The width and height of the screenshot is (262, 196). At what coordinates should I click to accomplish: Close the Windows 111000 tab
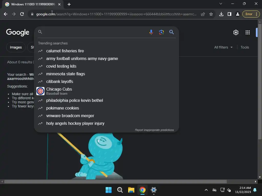pyautogui.click(x=59, y=4)
